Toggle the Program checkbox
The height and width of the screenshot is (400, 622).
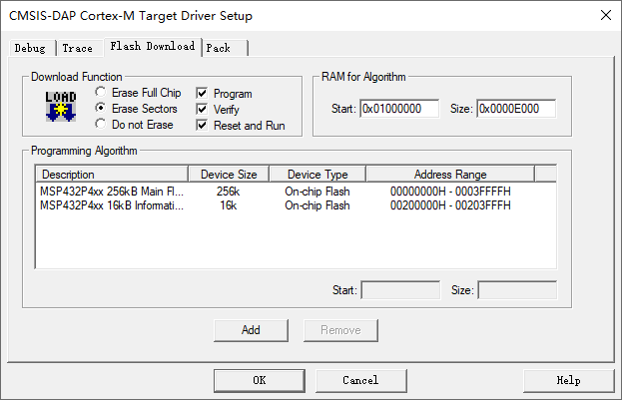tap(202, 93)
